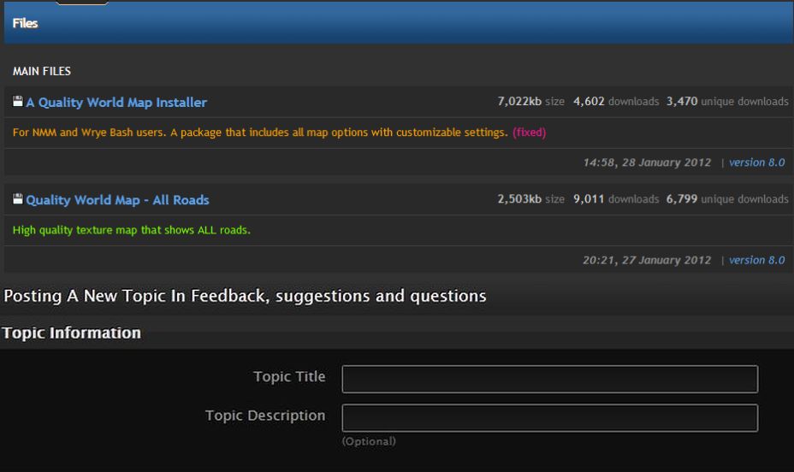Click the 'High quality texture map' description
This screenshot has width=794, height=472.
coord(132,230)
